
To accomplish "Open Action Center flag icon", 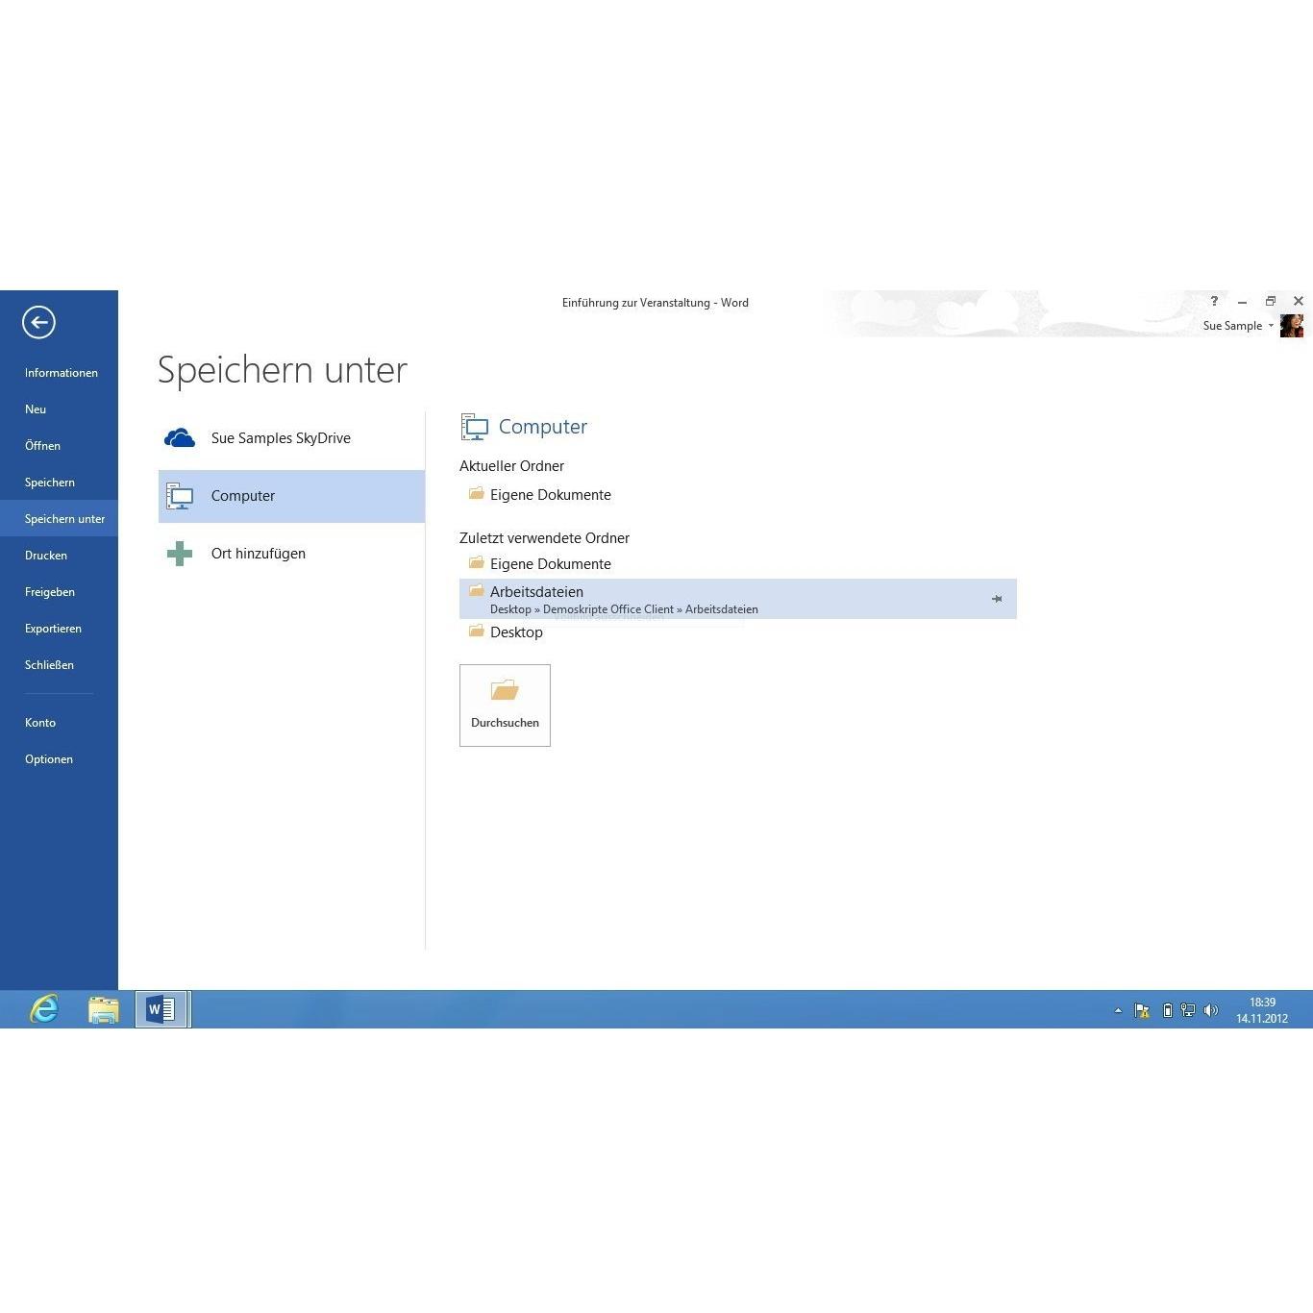I will tap(1142, 1010).
